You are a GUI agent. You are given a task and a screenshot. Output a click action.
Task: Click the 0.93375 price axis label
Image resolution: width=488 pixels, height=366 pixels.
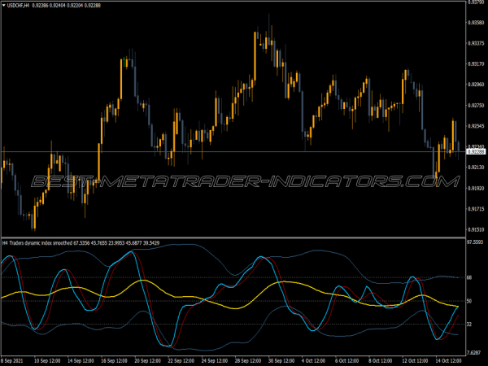coord(476,43)
